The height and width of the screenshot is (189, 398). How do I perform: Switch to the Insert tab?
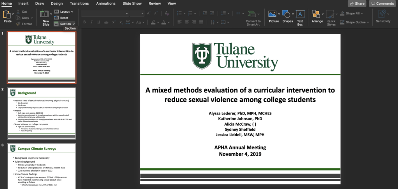(23, 3)
